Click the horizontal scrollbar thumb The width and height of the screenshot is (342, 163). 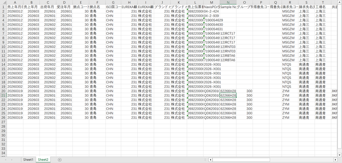(242, 160)
